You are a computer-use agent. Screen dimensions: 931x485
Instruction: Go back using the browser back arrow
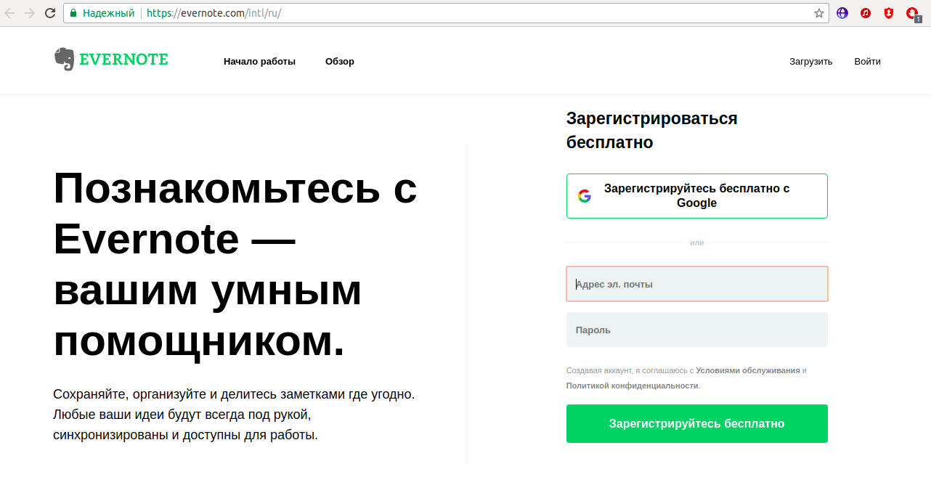tap(10, 13)
